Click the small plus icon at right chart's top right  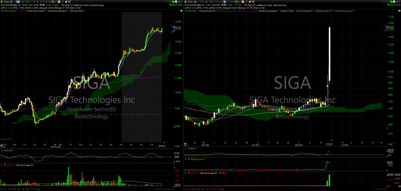tap(397, 2)
